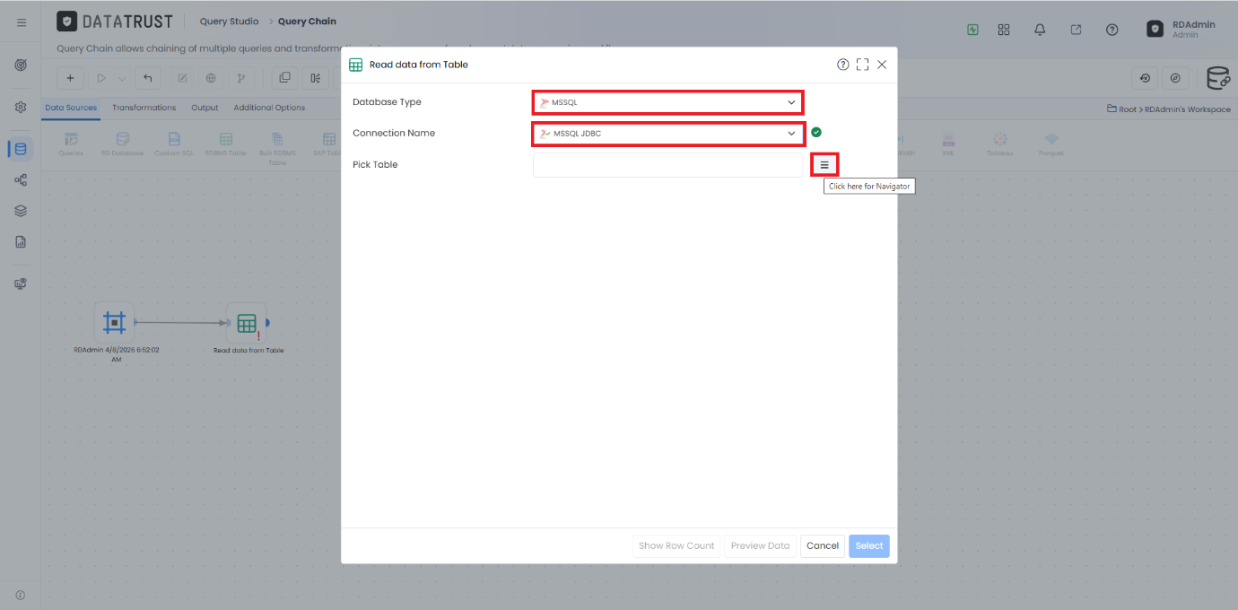
Task: Switch to the Transformations tab
Action: pyautogui.click(x=144, y=108)
